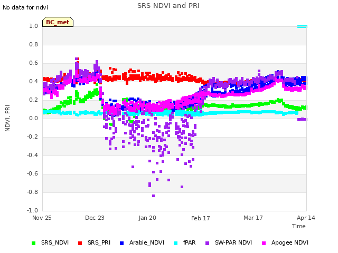Image resolution: width=338 pixels, height=253 pixels.
Task: Click the Mar 17 x-axis tick label
Action: point(253,218)
